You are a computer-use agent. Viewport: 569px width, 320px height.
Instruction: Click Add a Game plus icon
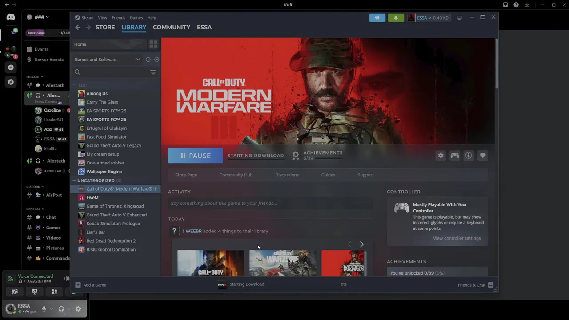78,285
